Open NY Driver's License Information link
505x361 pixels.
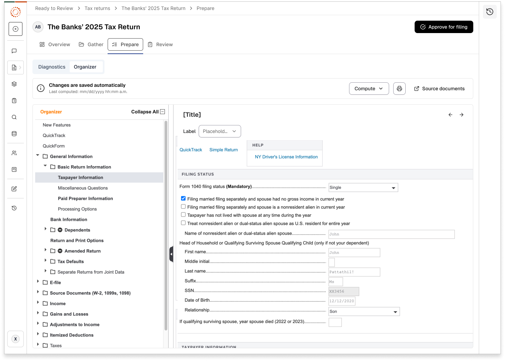tap(286, 157)
